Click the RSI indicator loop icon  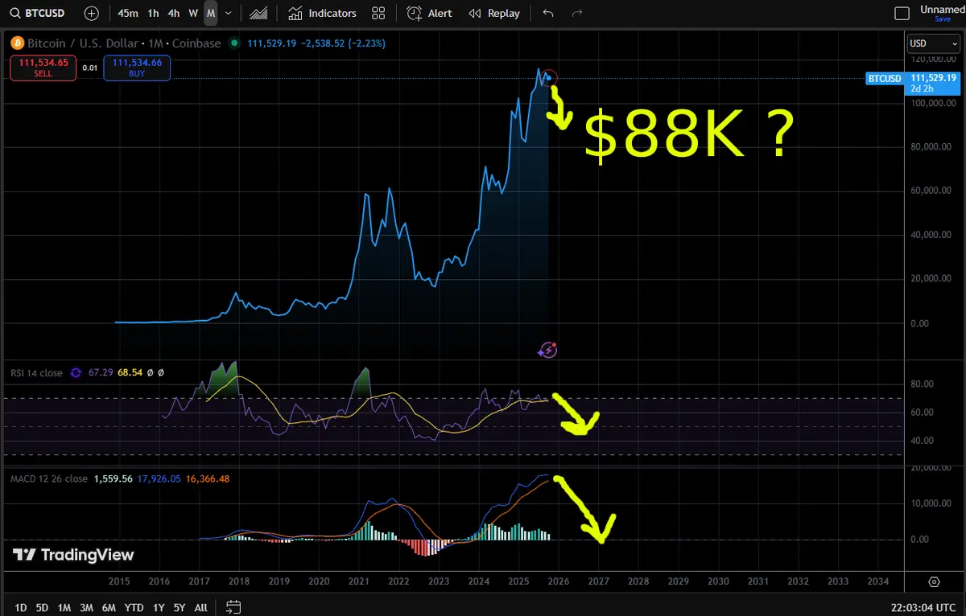point(76,372)
